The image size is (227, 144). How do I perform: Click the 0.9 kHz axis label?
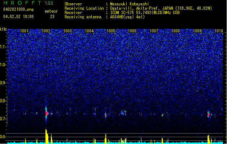[x=3, y=83]
